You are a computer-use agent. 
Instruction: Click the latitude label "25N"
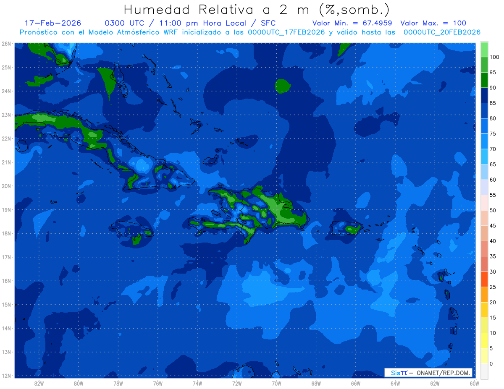(6, 67)
